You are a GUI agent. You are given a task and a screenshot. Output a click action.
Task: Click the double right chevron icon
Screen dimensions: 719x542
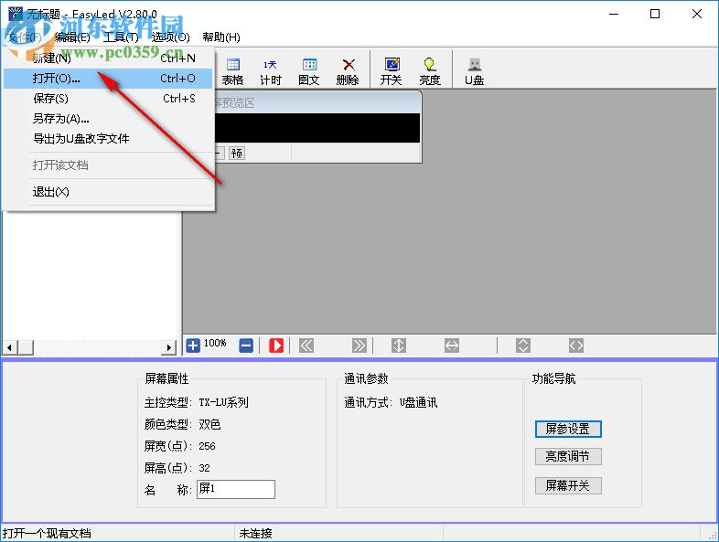(359, 345)
